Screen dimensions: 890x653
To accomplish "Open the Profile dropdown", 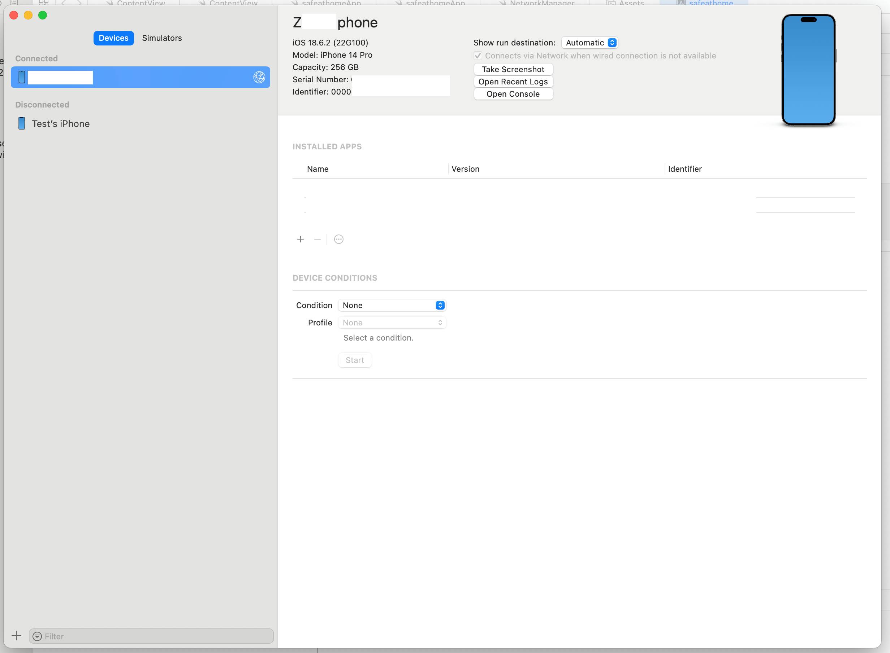I will click(x=392, y=323).
